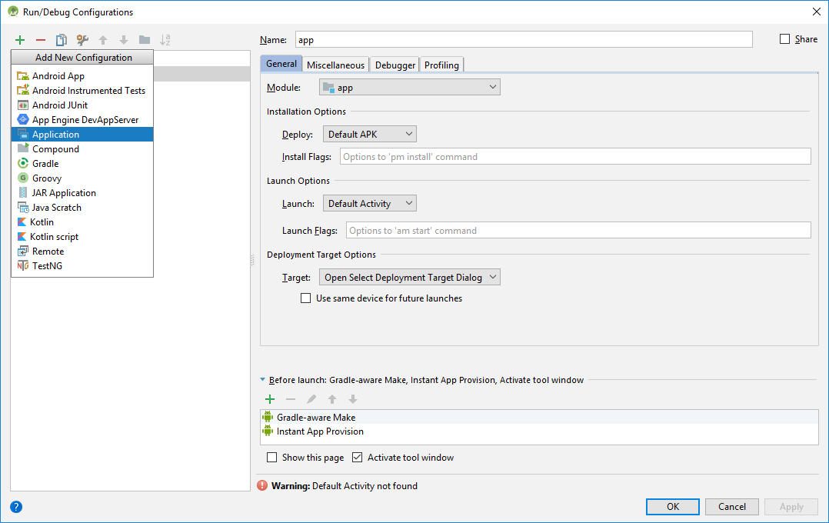Click the Cancel button
Screen dimensions: 829x523
(731, 507)
